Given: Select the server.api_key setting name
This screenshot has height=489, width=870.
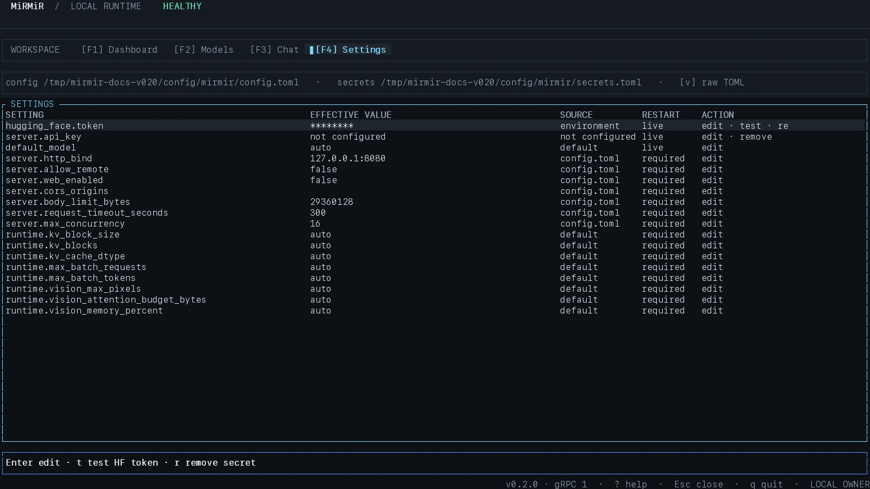Looking at the screenshot, I should coord(43,136).
